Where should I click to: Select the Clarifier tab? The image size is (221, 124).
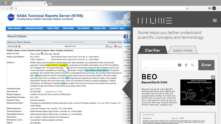coord(152,50)
